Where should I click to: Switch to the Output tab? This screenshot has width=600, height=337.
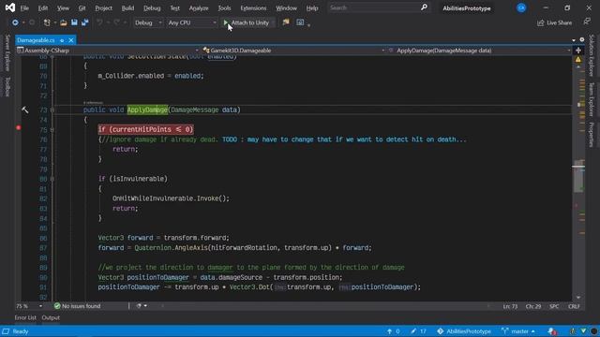click(51, 317)
